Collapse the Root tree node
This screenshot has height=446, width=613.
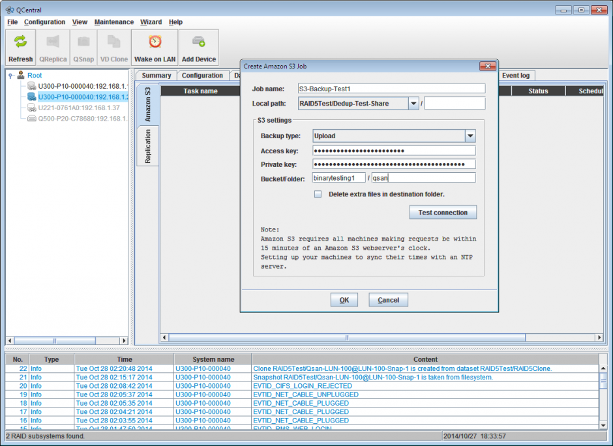11,76
